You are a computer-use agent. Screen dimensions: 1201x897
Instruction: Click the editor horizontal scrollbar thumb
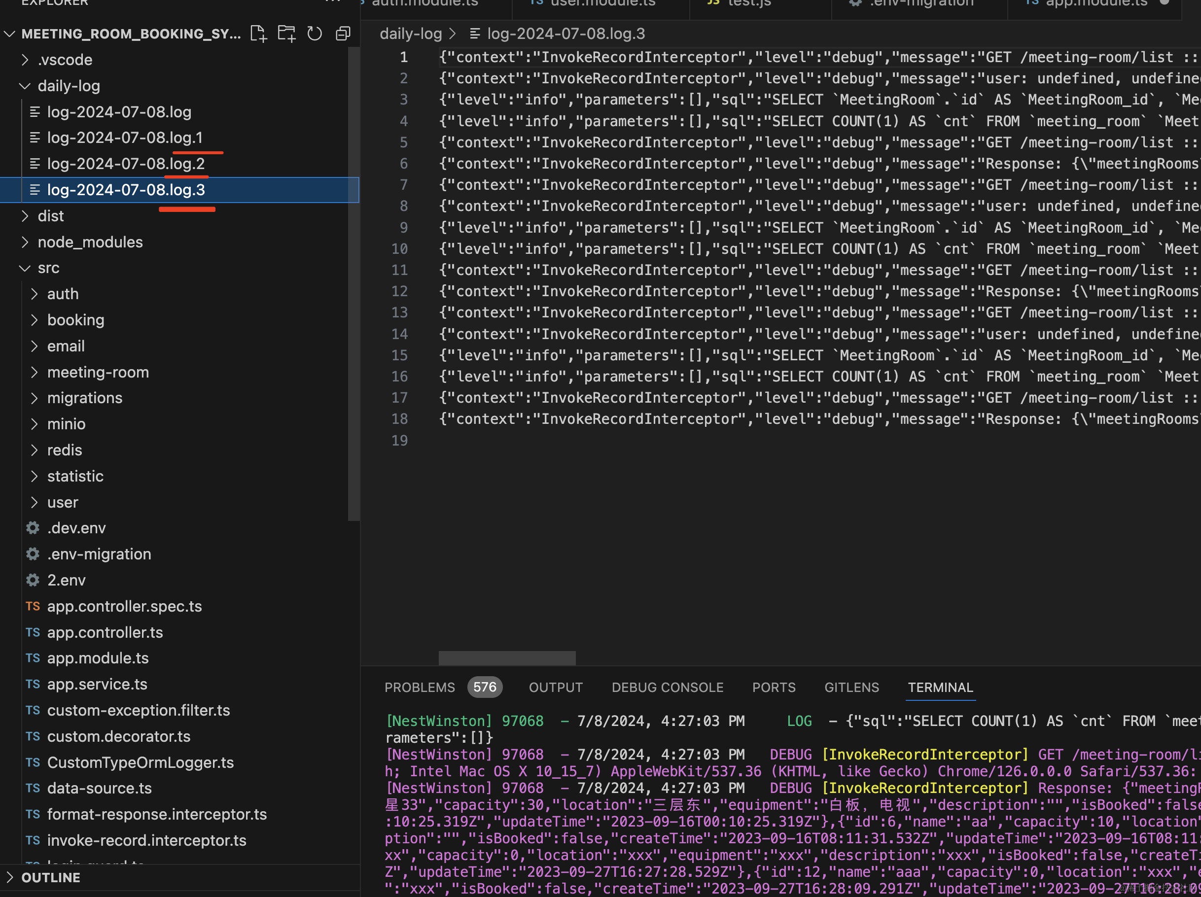pos(506,657)
